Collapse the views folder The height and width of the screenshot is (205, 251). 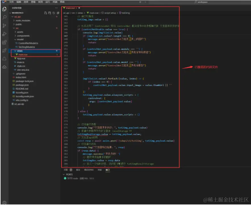(x=15, y=51)
